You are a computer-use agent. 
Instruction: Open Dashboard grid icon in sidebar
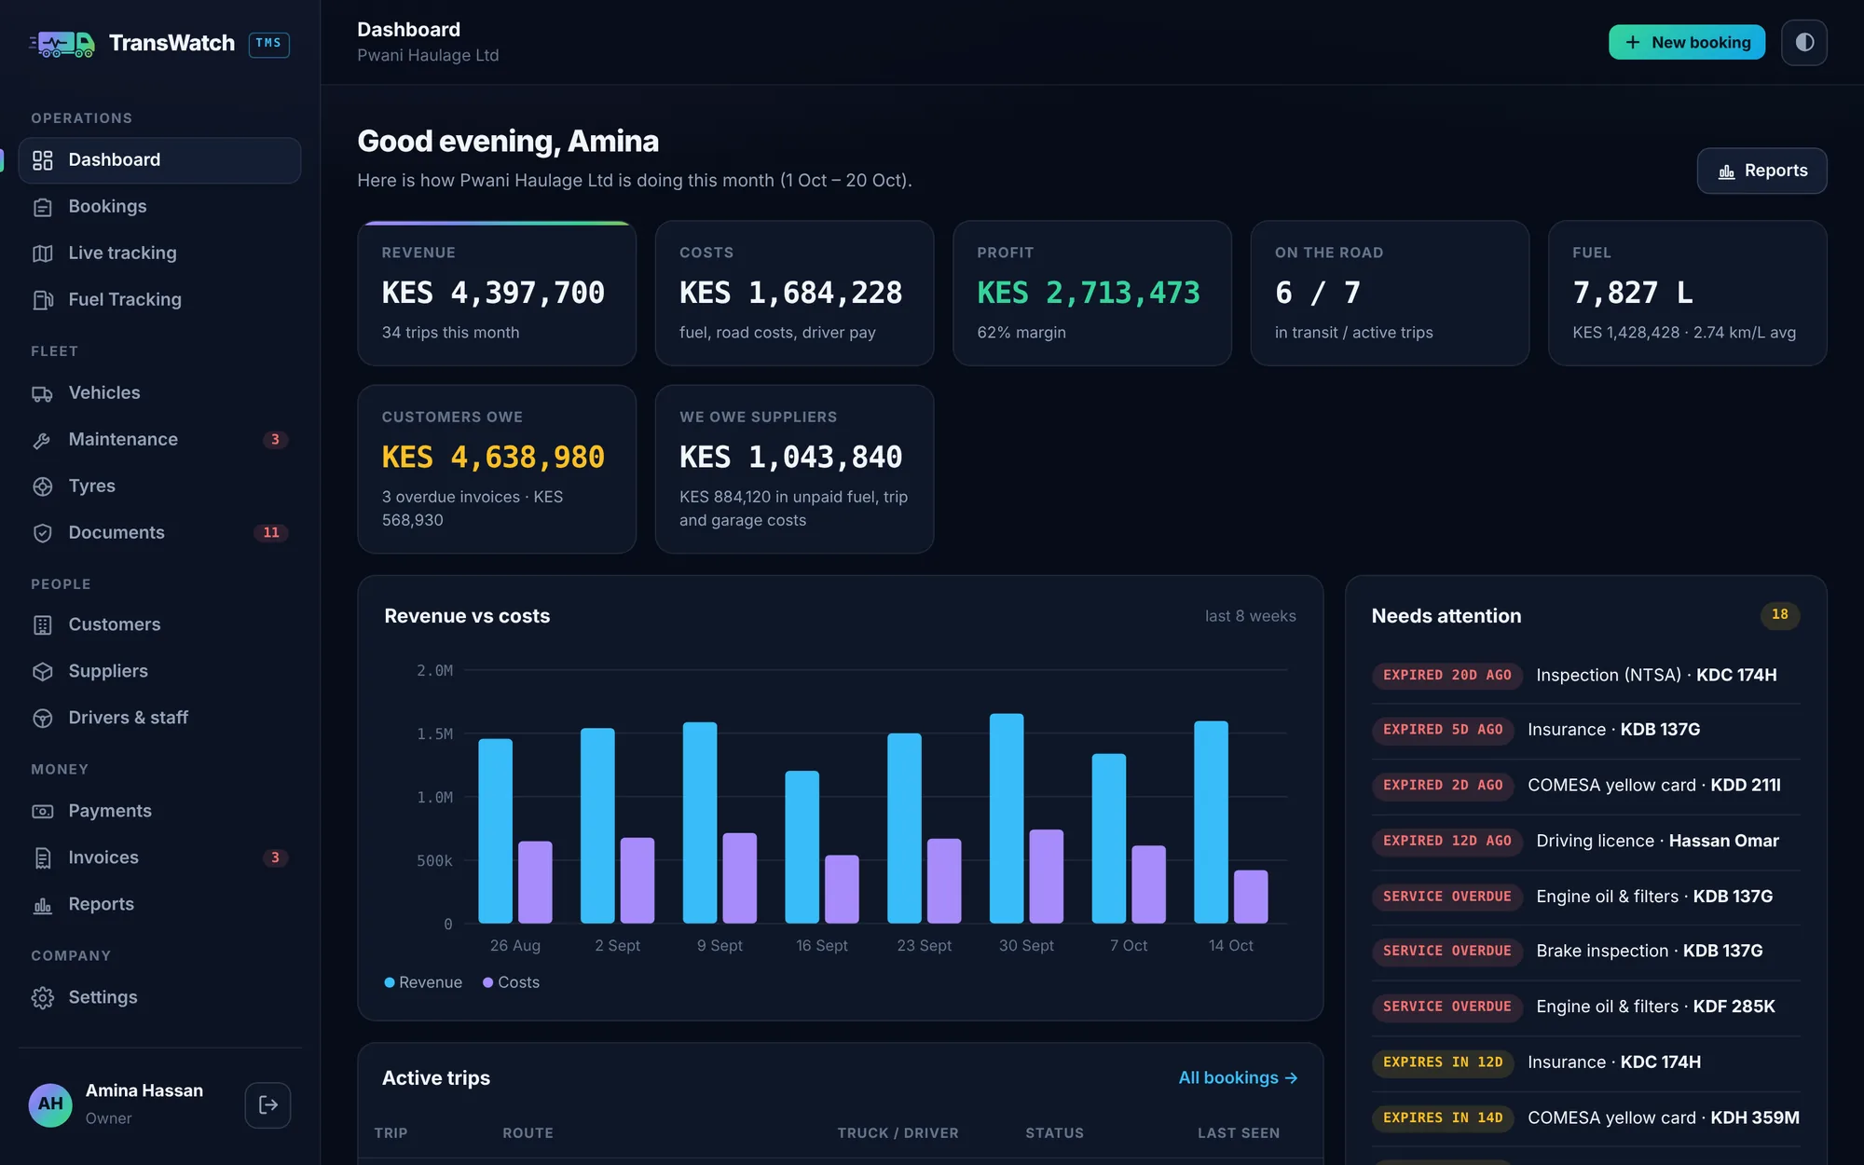43,160
